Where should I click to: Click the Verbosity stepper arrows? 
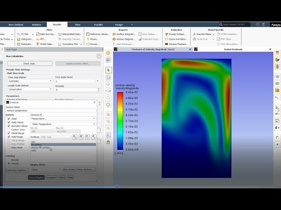pos(98,90)
